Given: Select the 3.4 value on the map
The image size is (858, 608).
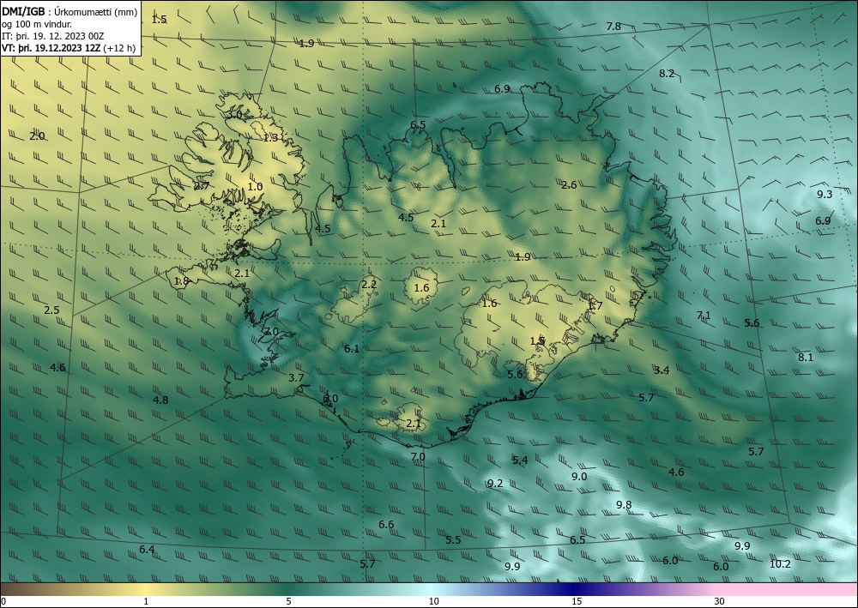Looking at the screenshot, I should click(x=662, y=370).
